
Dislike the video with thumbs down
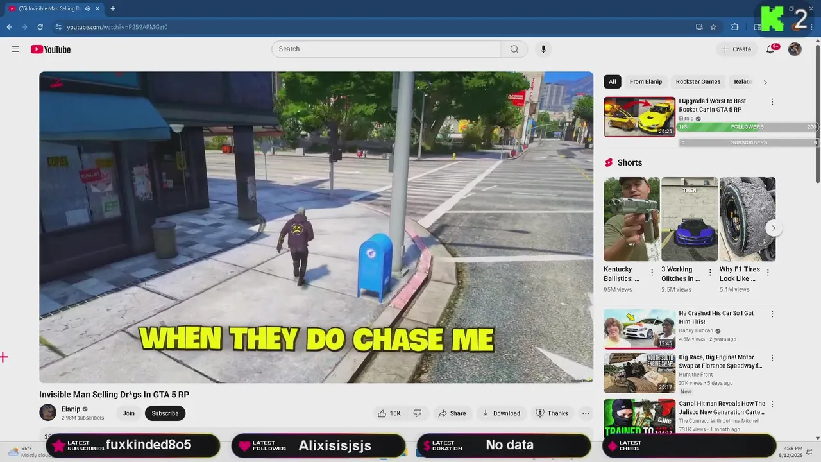click(x=418, y=413)
